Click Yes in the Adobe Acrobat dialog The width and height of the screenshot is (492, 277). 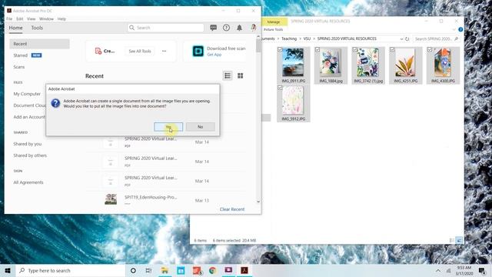pyautogui.click(x=168, y=127)
